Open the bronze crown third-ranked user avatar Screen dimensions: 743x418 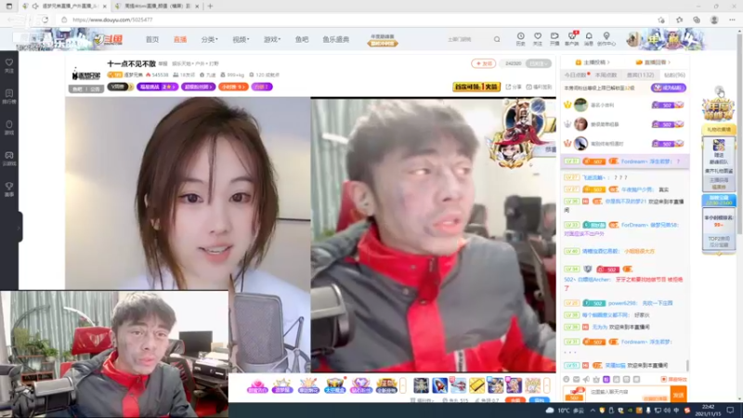pos(580,143)
